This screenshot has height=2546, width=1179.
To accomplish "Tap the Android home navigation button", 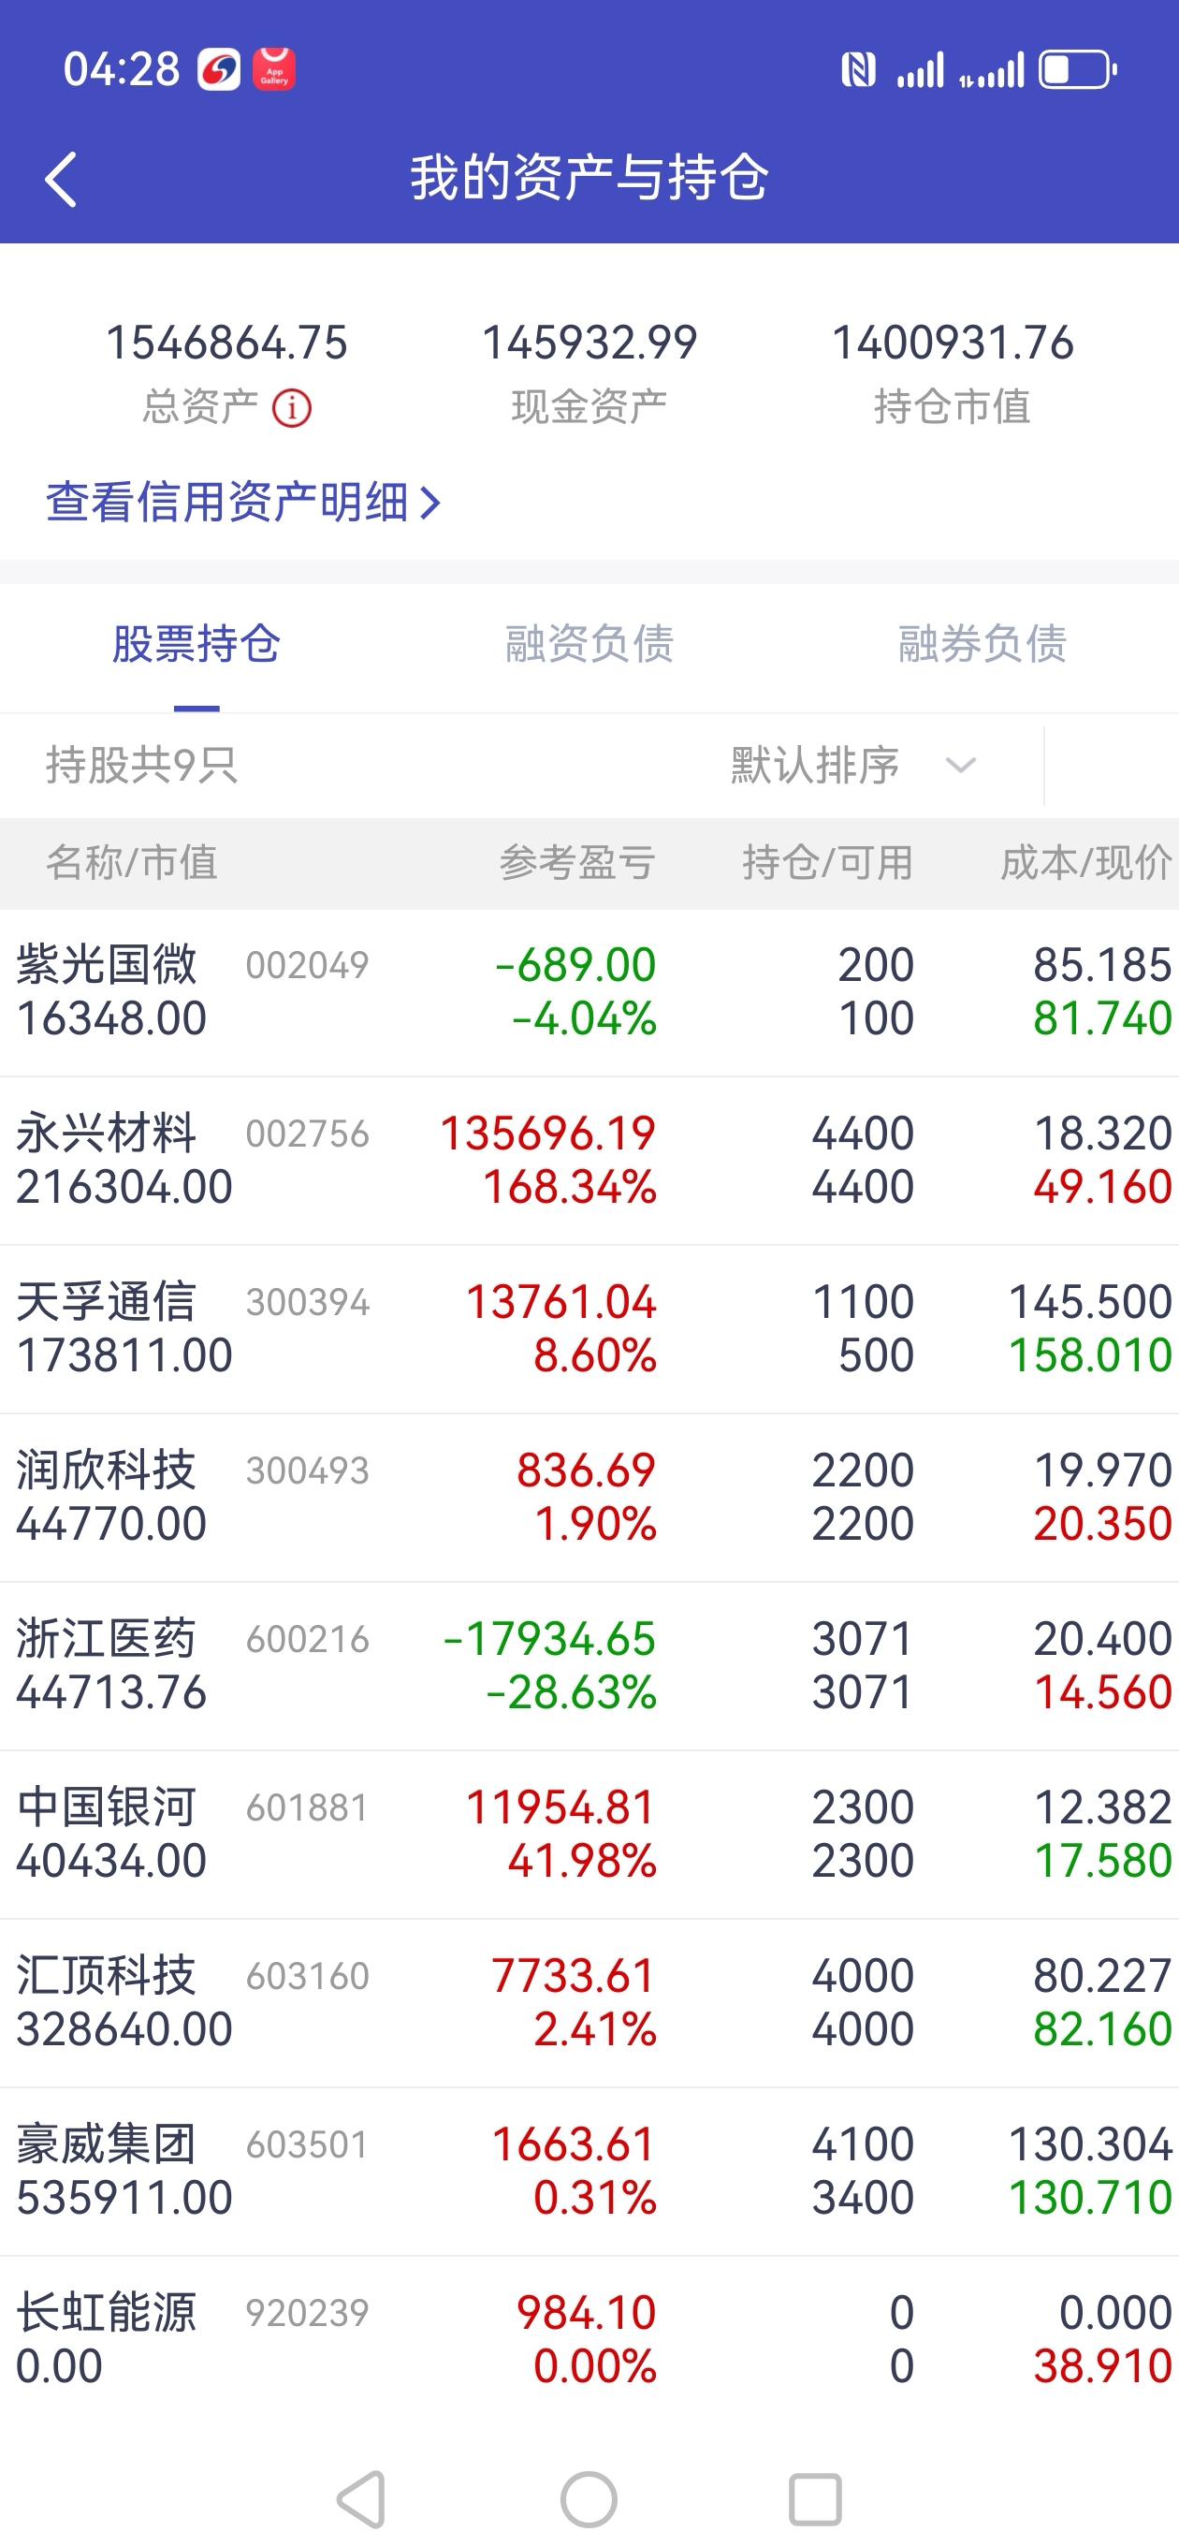I will click(589, 2499).
